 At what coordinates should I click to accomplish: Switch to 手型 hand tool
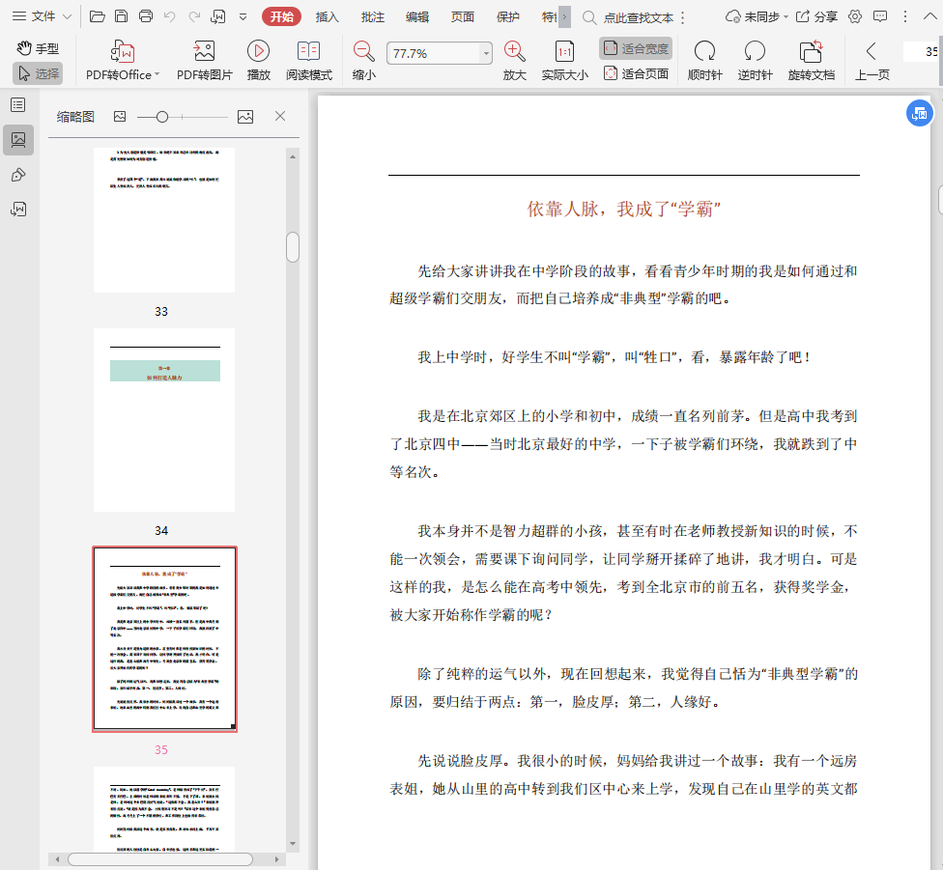pyautogui.click(x=38, y=48)
